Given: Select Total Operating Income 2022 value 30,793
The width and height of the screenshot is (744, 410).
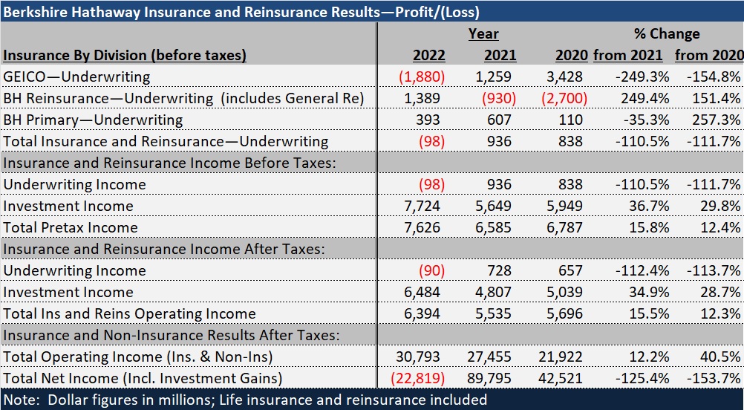Looking at the screenshot, I should 422,357.
